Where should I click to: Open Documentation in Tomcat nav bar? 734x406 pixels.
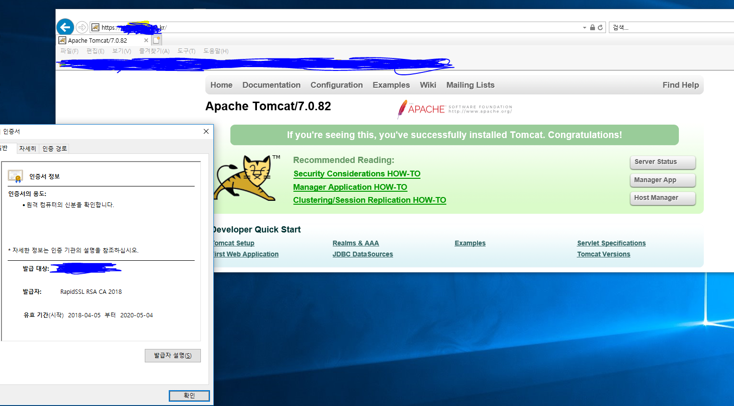[x=271, y=85]
